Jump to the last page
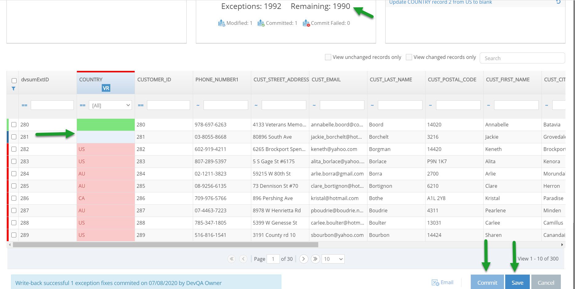The height and width of the screenshot is (289, 575). click(x=315, y=259)
